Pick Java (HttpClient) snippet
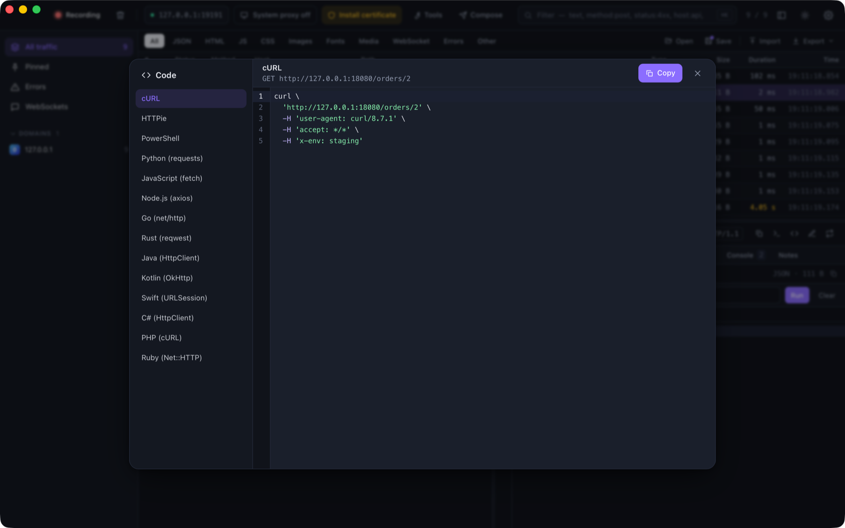This screenshot has width=845, height=528. 191,258
